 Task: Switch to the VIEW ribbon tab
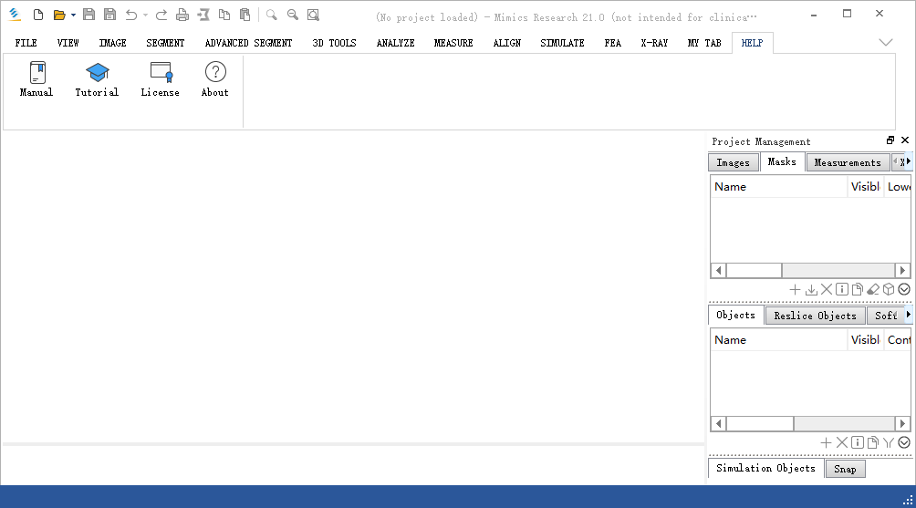[68, 43]
